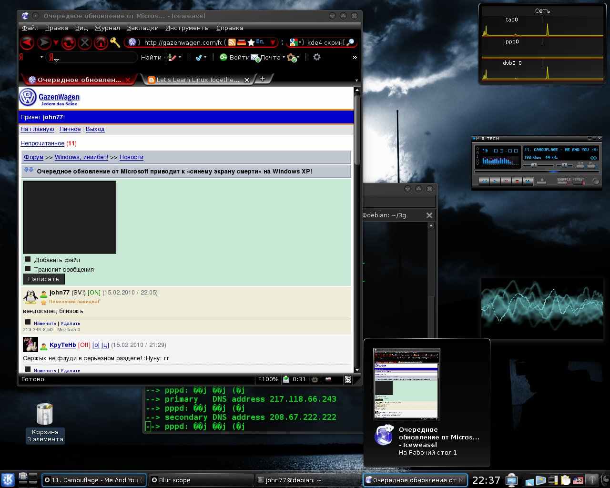
Task: Open the Windows, иниибет! breadcrumb link
Action: (81, 157)
